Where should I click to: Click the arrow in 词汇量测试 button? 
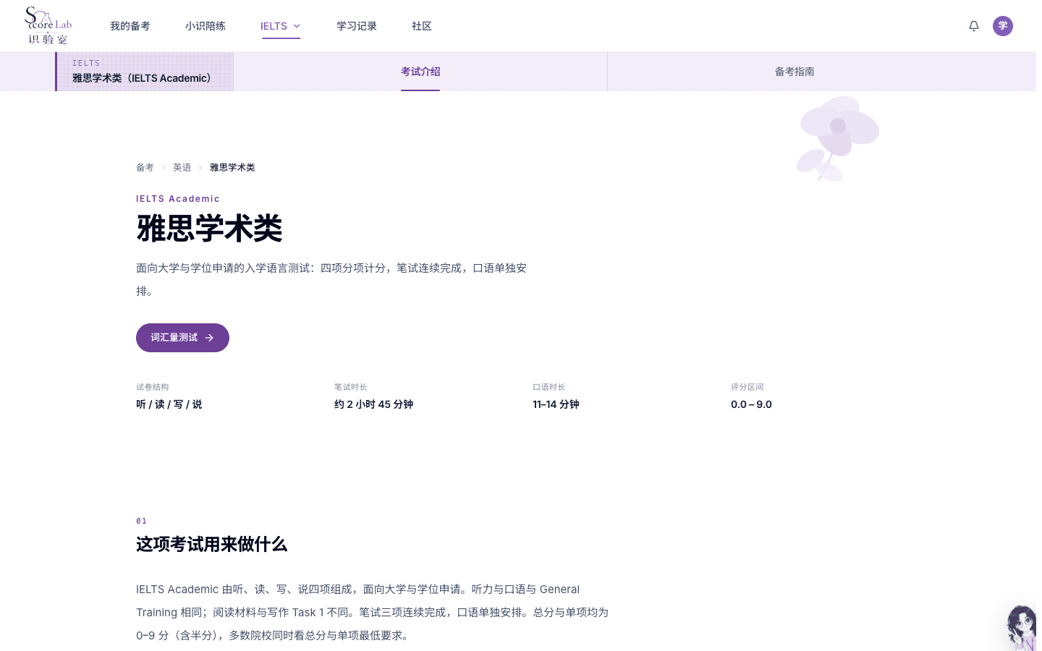click(209, 338)
